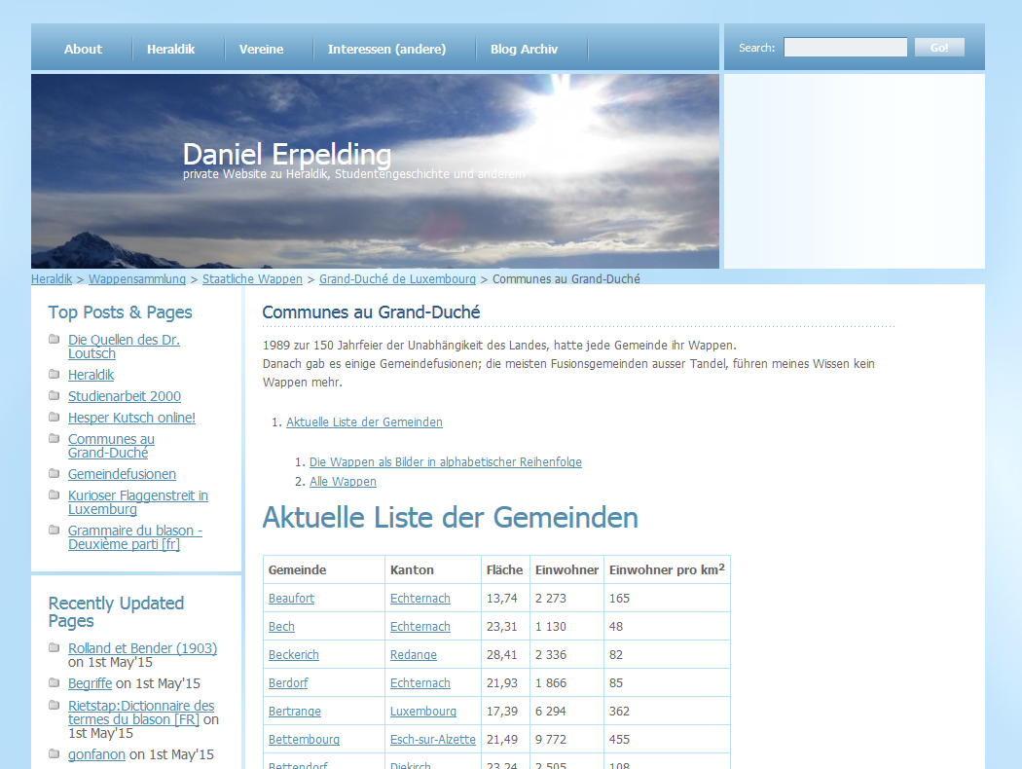The image size is (1022, 769).
Task: Open Esch-sur-Alzette canton link
Action: [x=433, y=740]
